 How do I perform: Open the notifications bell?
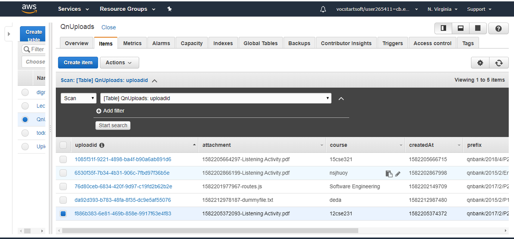point(323,9)
